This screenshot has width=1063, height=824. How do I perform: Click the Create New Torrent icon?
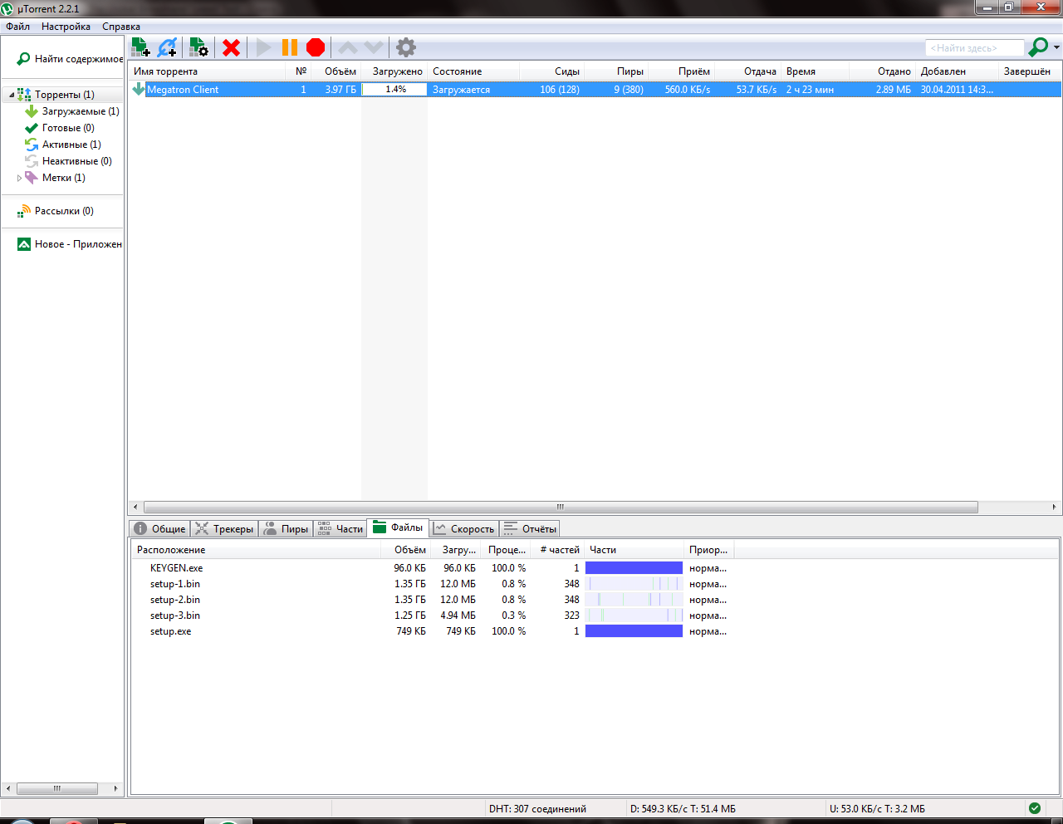point(198,47)
